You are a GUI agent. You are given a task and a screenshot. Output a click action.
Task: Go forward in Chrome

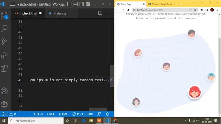tap(123, 10)
